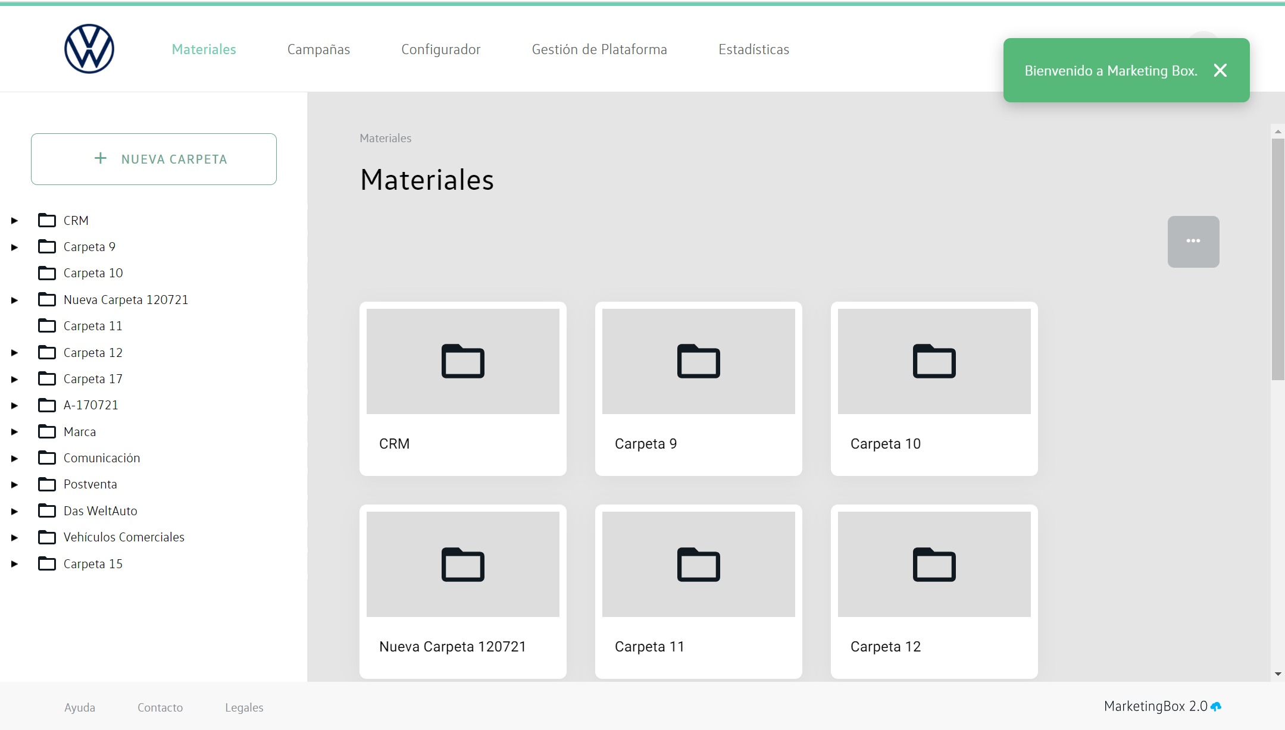Viewport: 1285px width, 730px height.
Task: Click the Postventa folder icon in sidebar
Action: click(47, 484)
